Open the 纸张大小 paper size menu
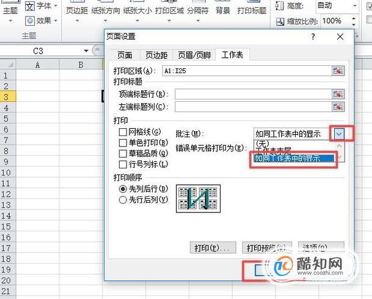372x299 pixels. [x=137, y=12]
